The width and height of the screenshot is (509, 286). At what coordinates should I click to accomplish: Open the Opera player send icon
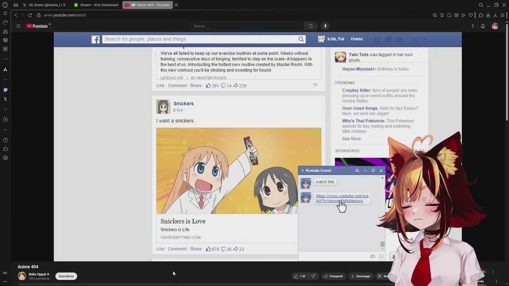pyautogui.click(x=463, y=15)
